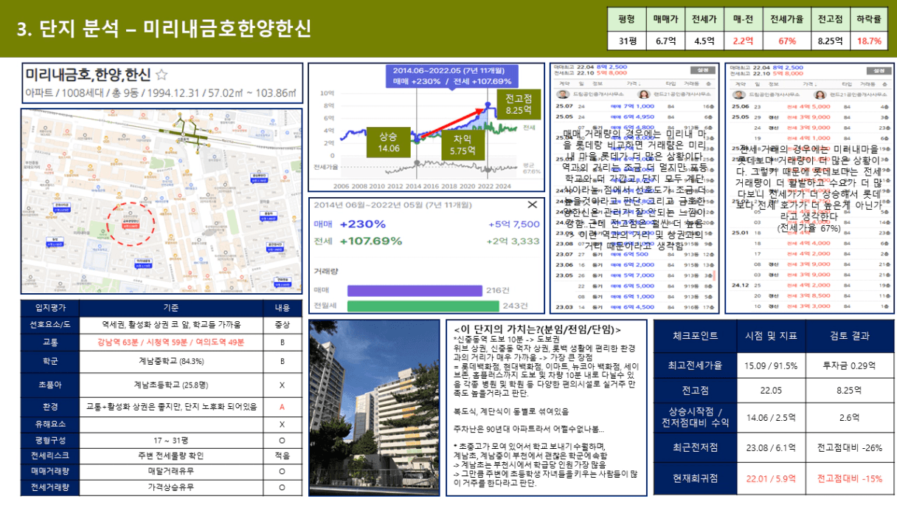Image resolution: width=897 pixels, height=505 pixels.
Task: Sort by 가격 column in 전세 list
Action: pos(811,84)
